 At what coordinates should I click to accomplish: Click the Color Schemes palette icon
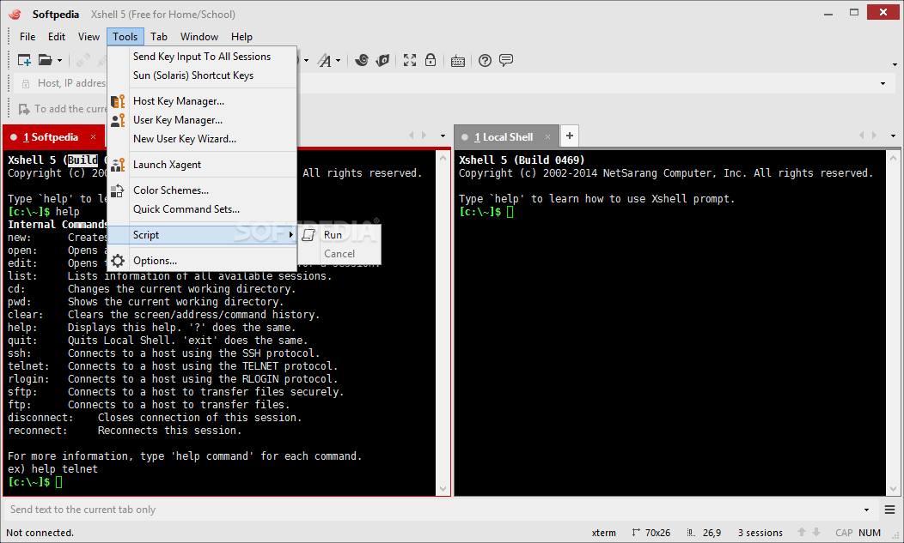pyautogui.click(x=118, y=190)
